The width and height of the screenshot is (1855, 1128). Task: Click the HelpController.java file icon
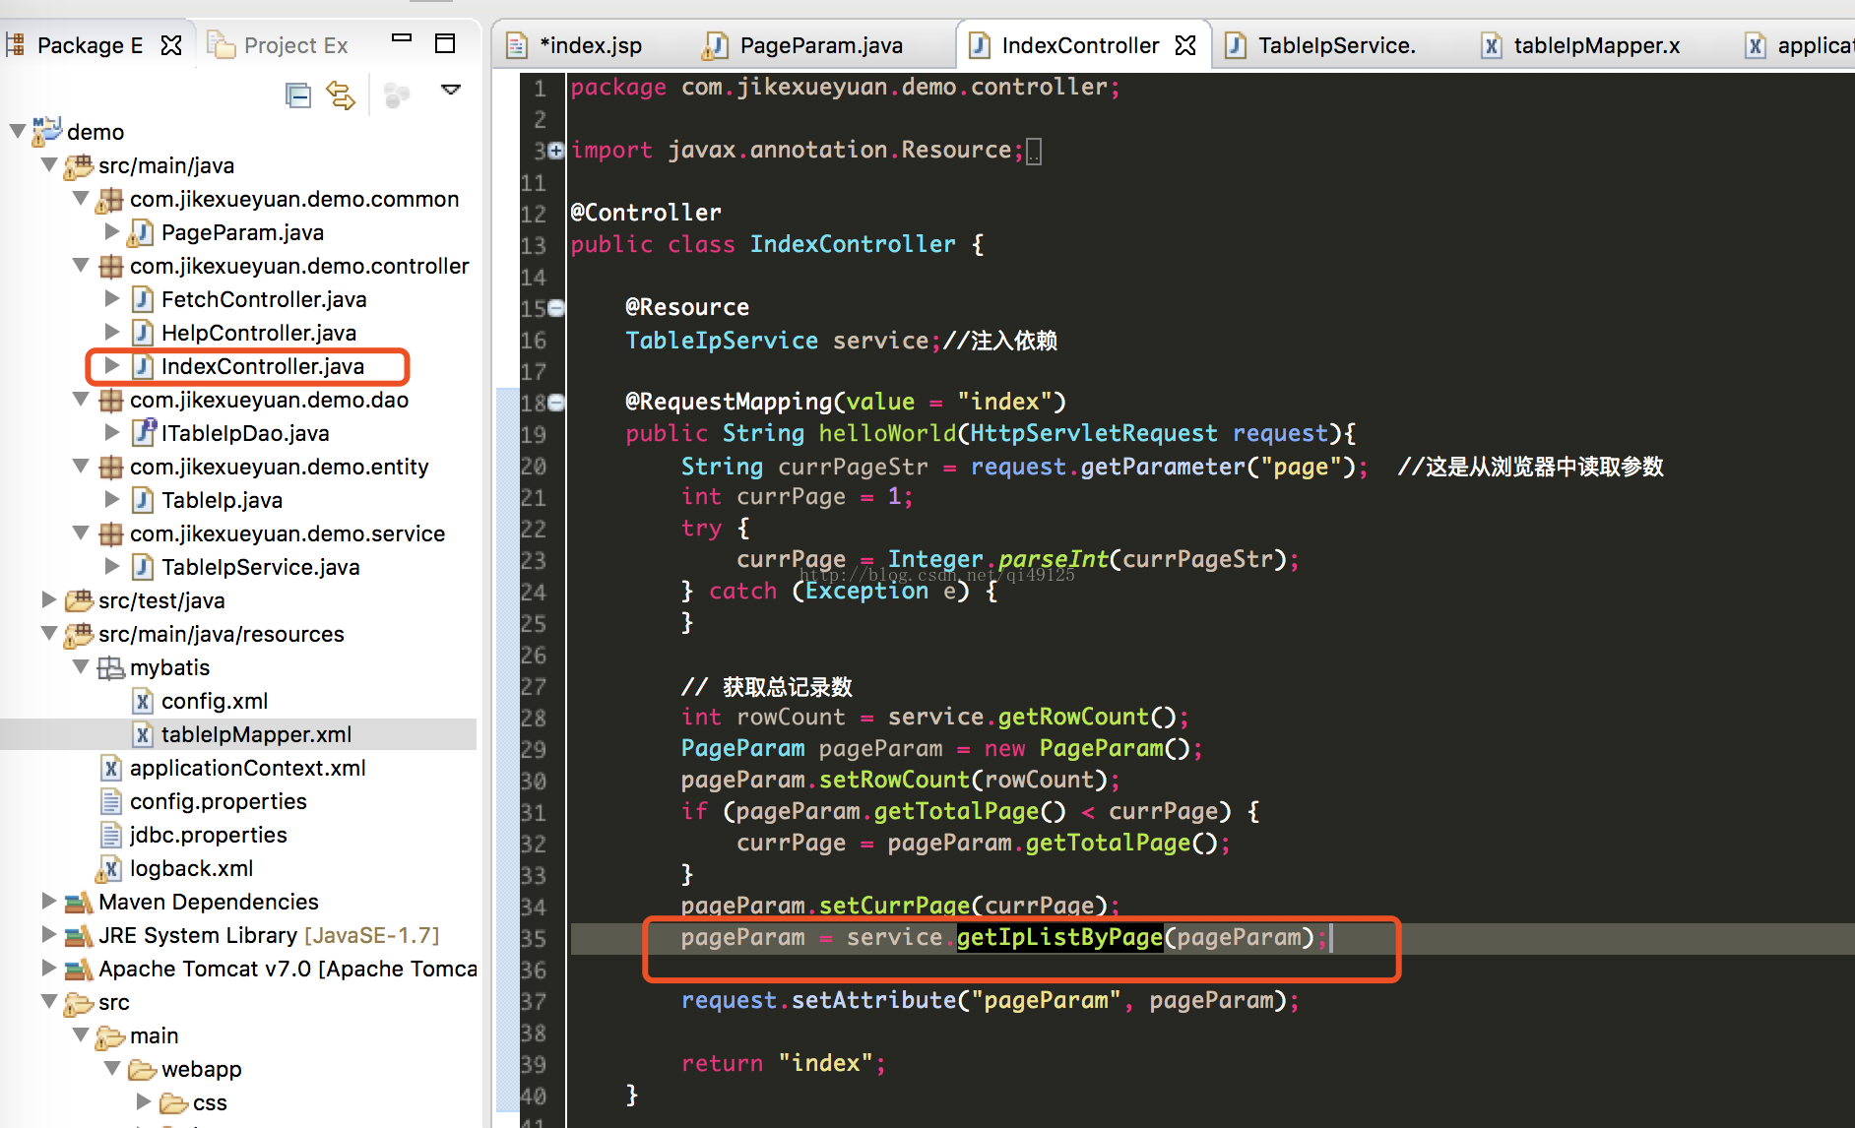pyautogui.click(x=143, y=333)
